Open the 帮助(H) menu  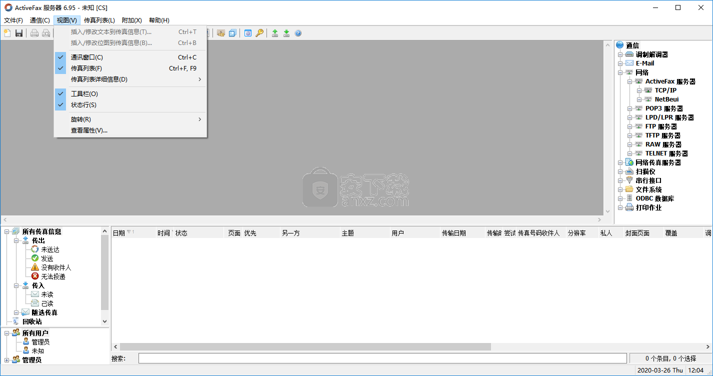click(159, 20)
